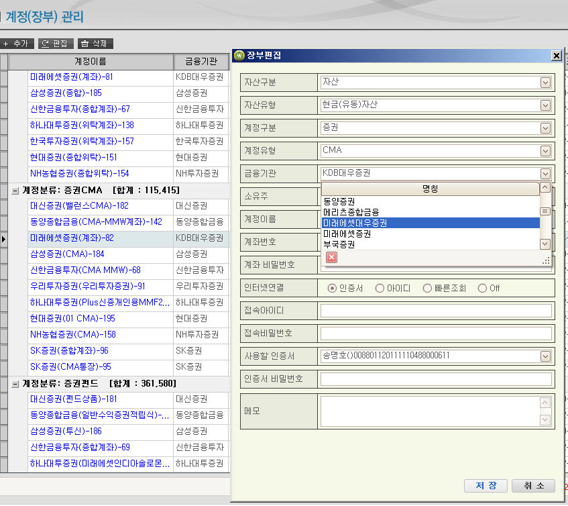Screen dimensions: 568x506
Task: Open account NH농협증권(CMA)-158
Action: click(73, 335)
